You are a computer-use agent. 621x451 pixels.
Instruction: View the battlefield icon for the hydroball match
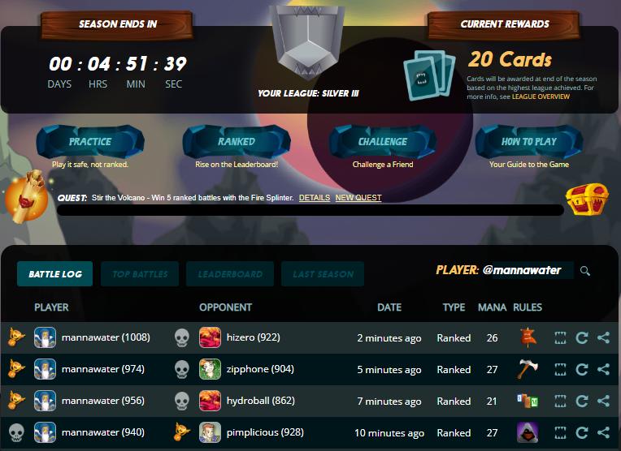tap(560, 401)
